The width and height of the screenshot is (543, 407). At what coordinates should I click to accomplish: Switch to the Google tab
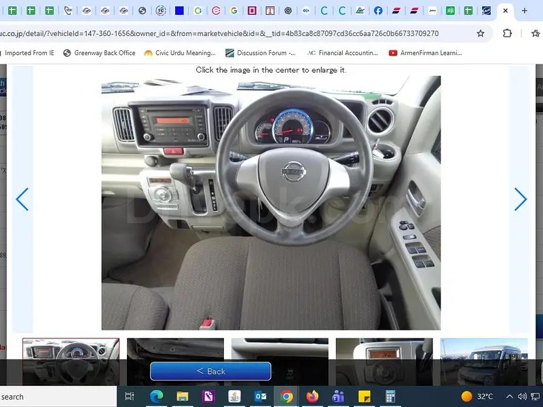click(x=233, y=11)
